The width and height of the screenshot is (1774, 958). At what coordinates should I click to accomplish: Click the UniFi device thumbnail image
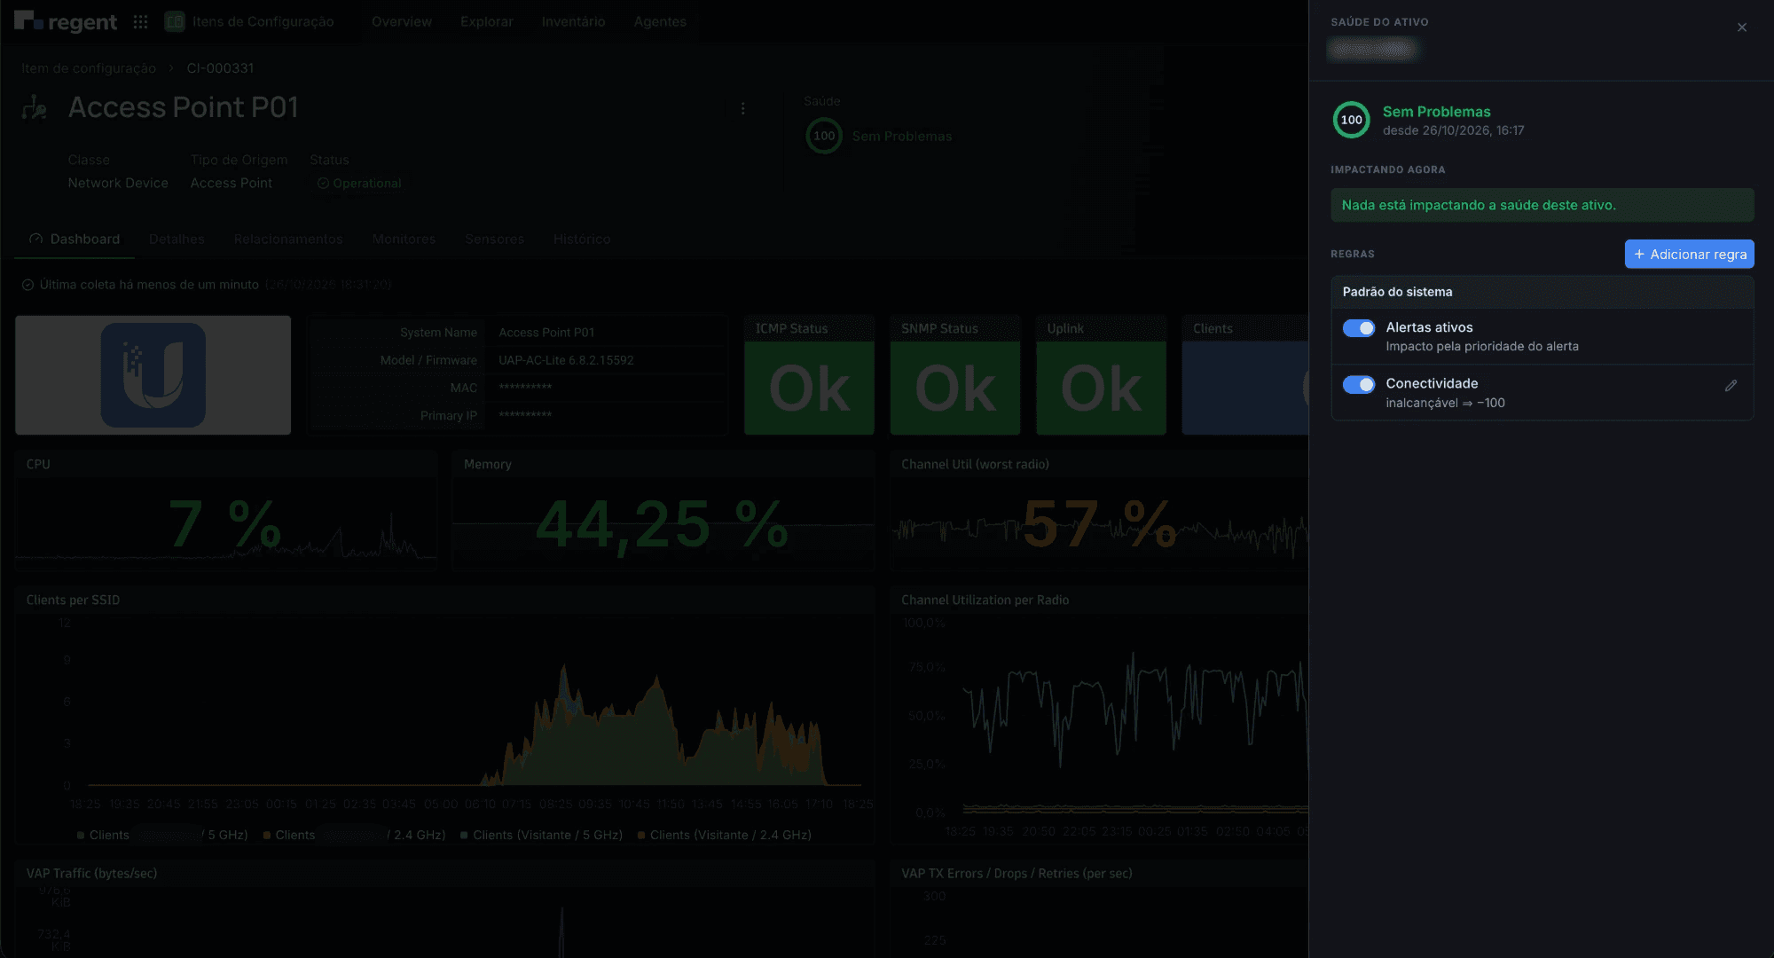click(153, 375)
